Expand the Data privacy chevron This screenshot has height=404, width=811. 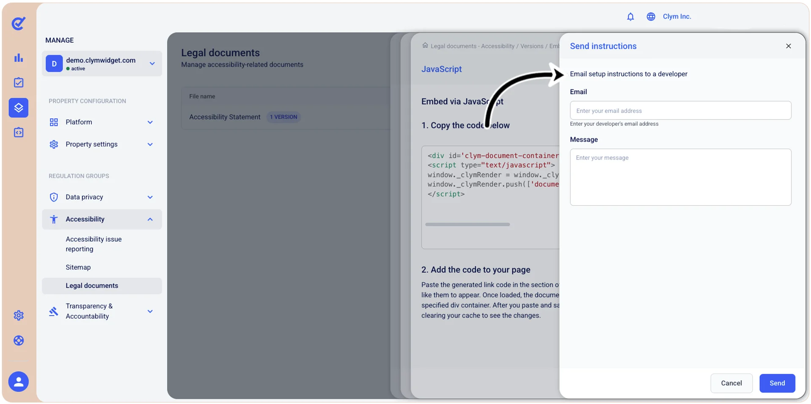(150, 197)
